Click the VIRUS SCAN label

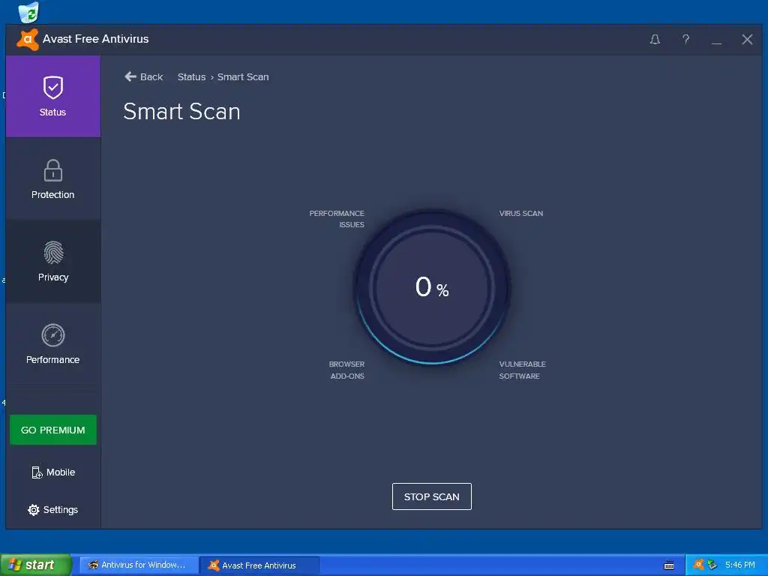coord(521,214)
